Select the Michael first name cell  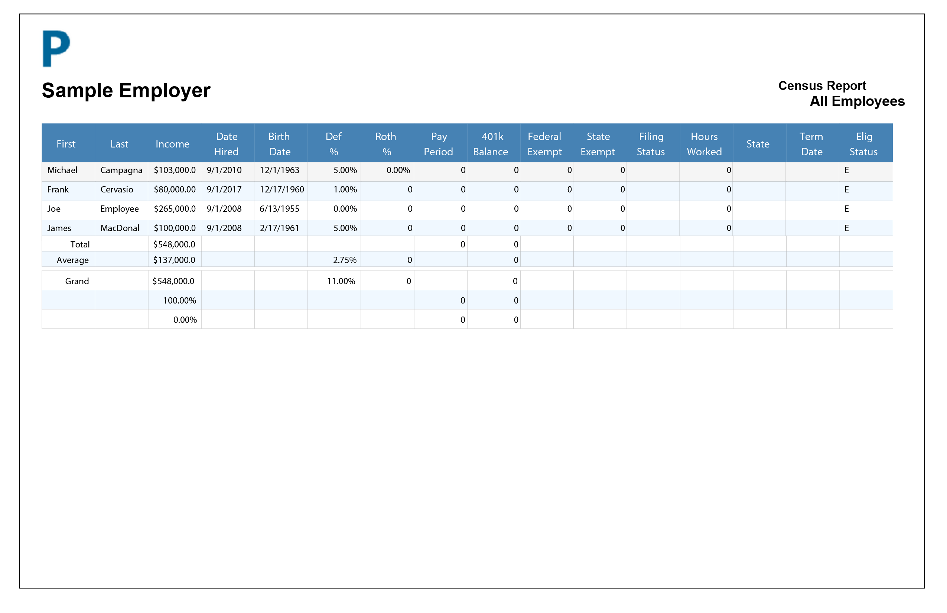click(62, 171)
